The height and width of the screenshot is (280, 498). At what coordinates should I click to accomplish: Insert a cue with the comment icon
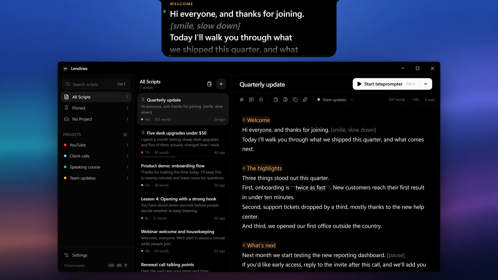click(x=251, y=100)
